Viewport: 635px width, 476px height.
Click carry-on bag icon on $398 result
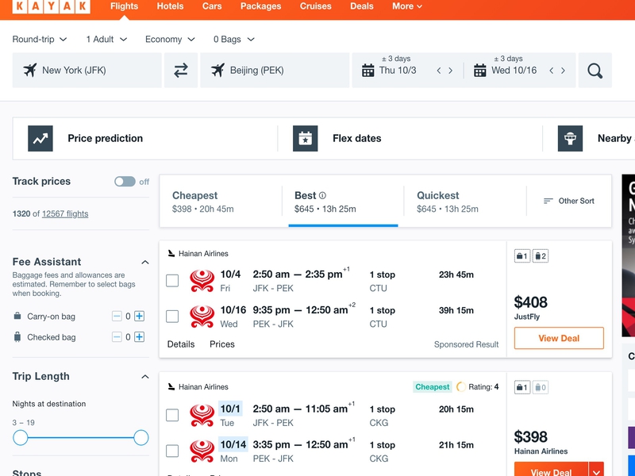pos(522,387)
